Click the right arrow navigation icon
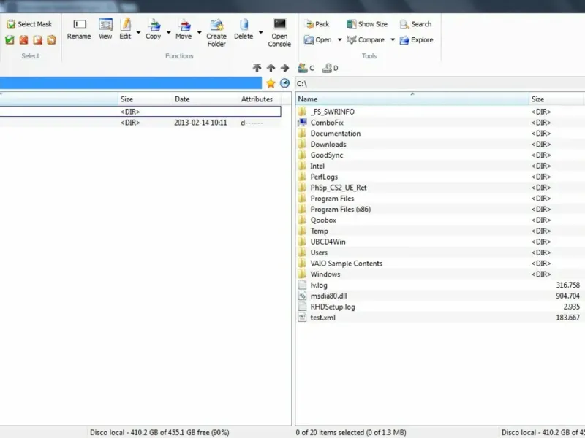This screenshot has height=438, width=585. pyautogui.click(x=284, y=68)
